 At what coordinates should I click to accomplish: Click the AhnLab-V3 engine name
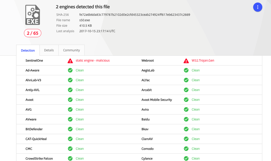[33, 80]
